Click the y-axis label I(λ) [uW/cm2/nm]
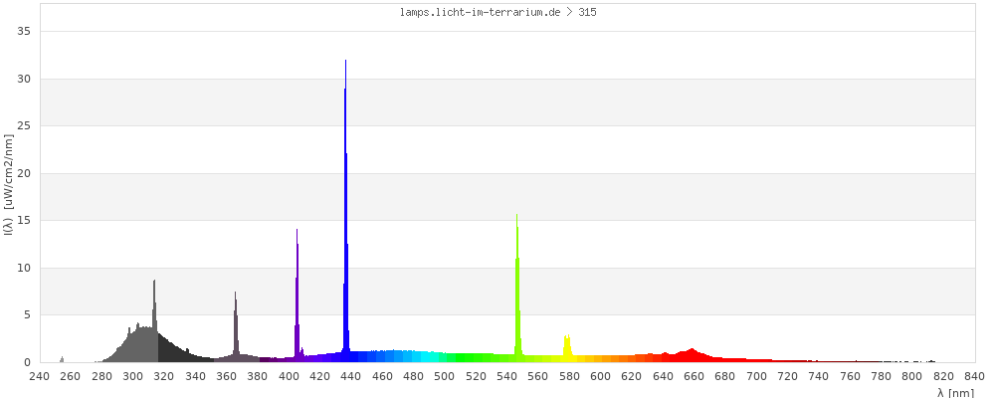This screenshot has width=995, height=398. pyautogui.click(x=8, y=185)
